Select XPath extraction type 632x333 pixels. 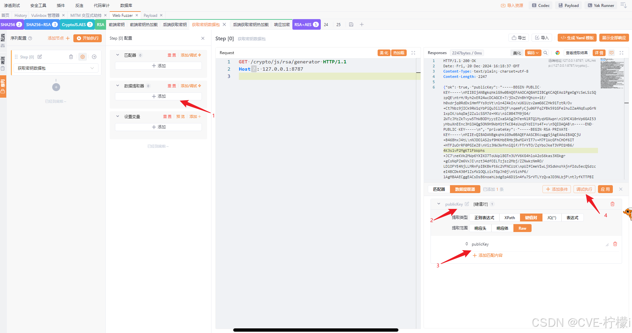tap(509, 218)
